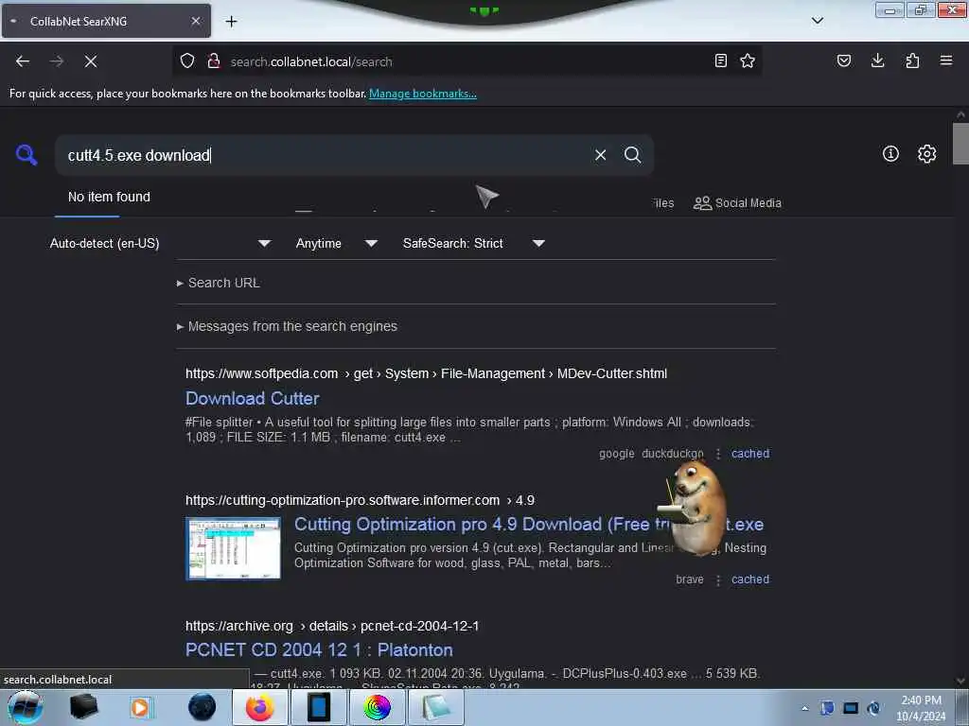Open Firefox downloads panel

[x=877, y=60]
